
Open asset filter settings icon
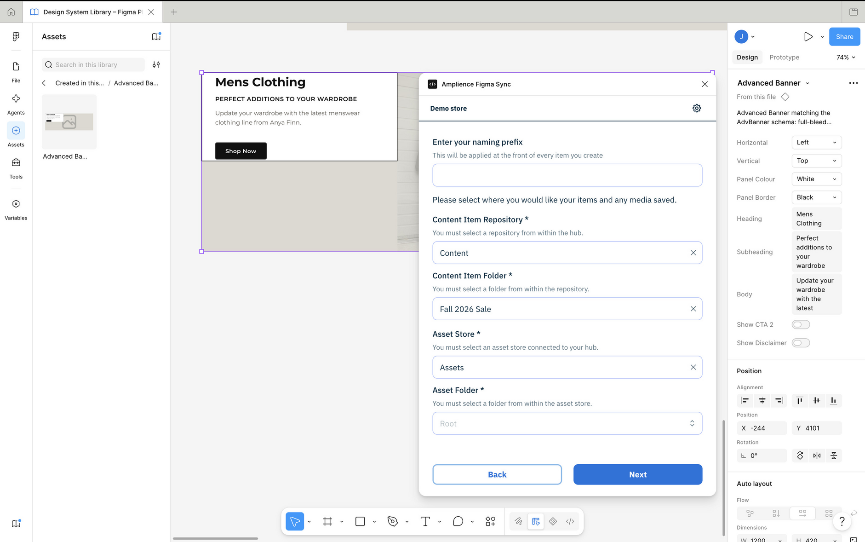point(156,65)
